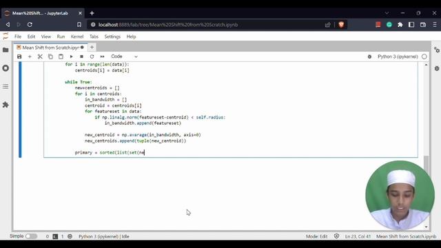Open the File Browser sidebar panel
This screenshot has height=248, width=441.
point(6,50)
